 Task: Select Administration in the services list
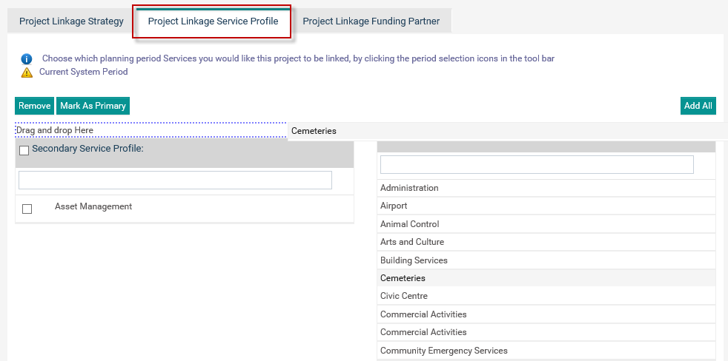pos(546,188)
